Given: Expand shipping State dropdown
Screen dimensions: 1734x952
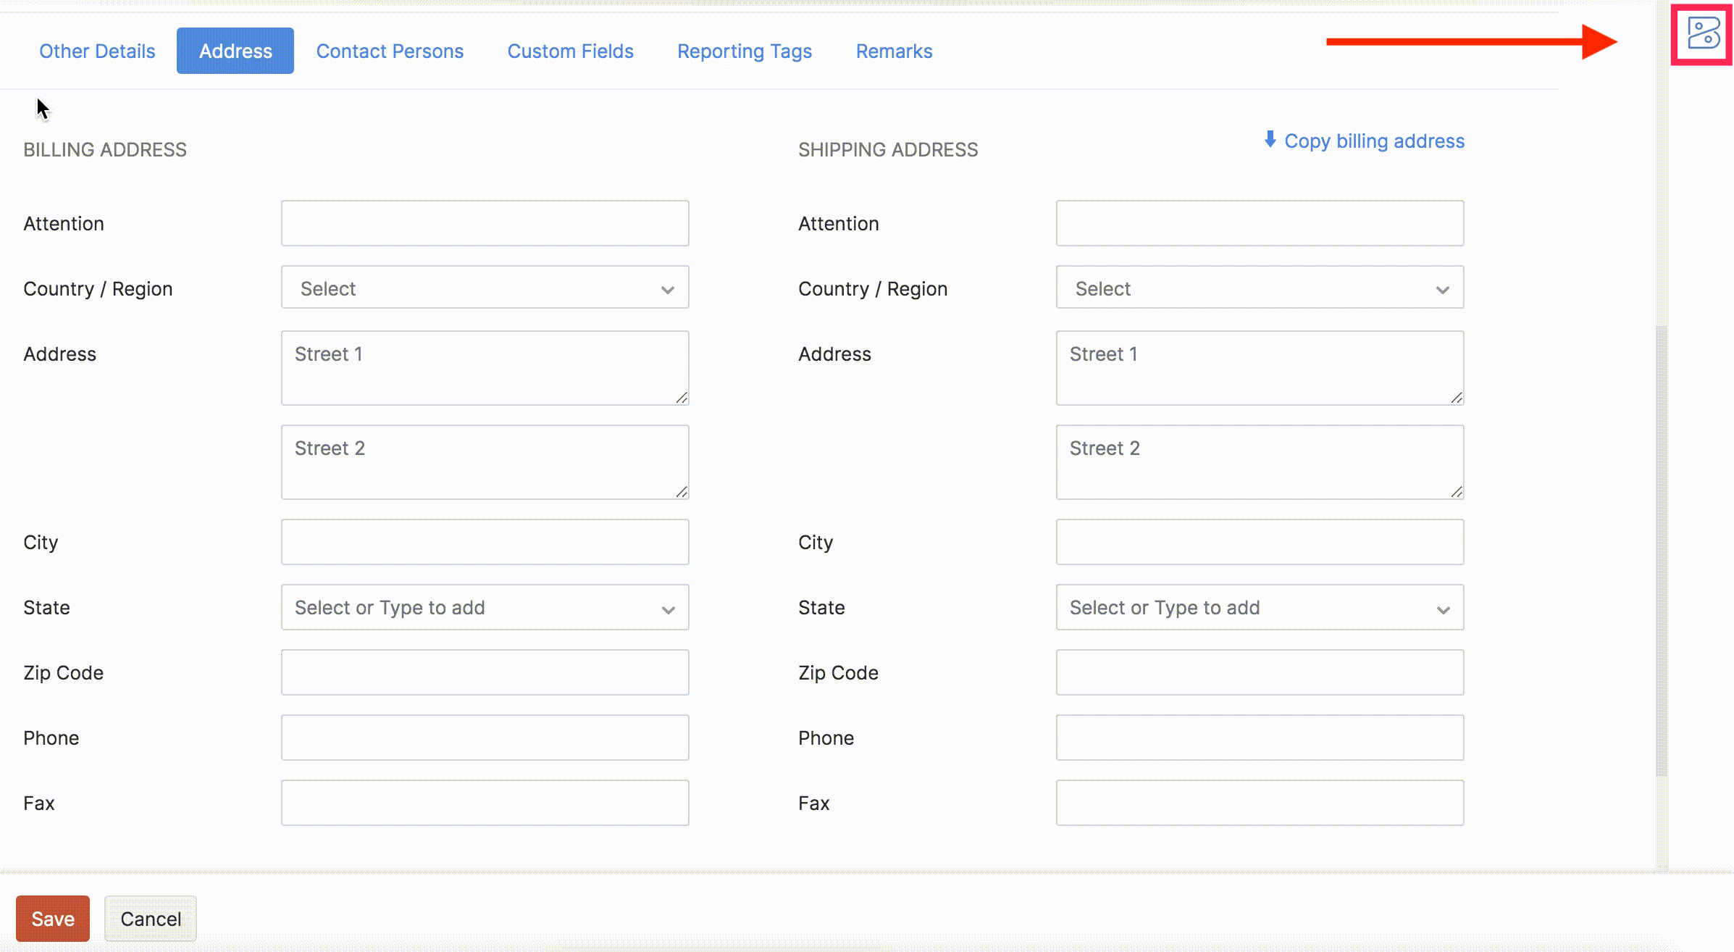Looking at the screenshot, I should tap(1260, 607).
